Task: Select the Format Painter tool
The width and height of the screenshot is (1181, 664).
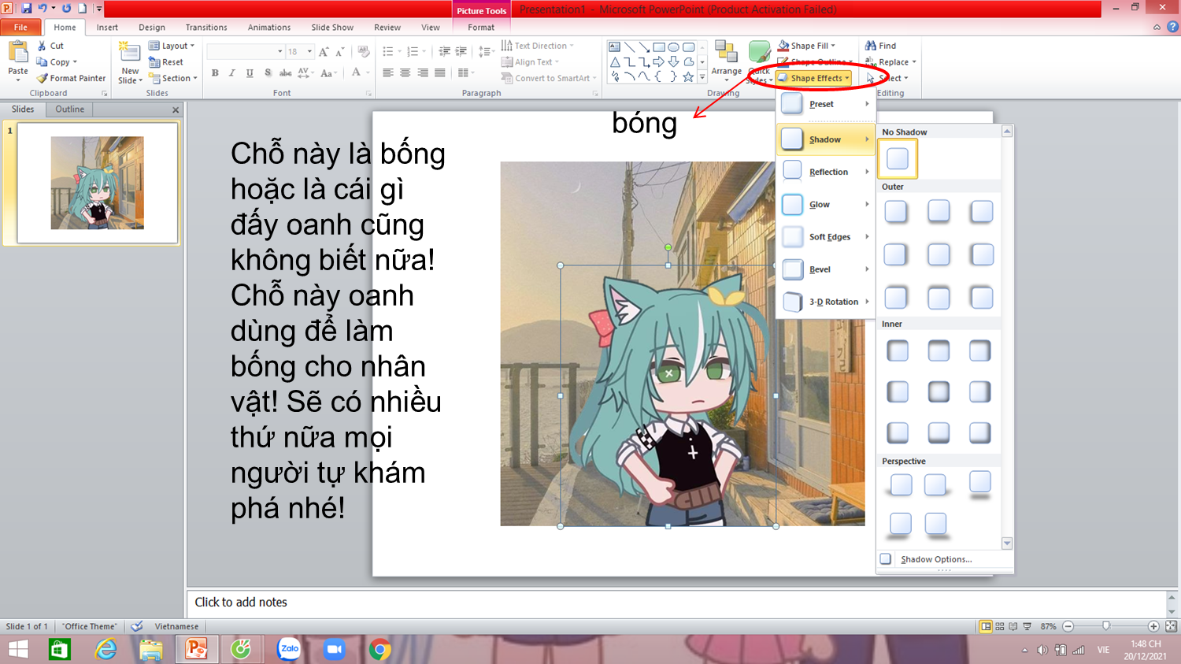Action: click(71, 78)
